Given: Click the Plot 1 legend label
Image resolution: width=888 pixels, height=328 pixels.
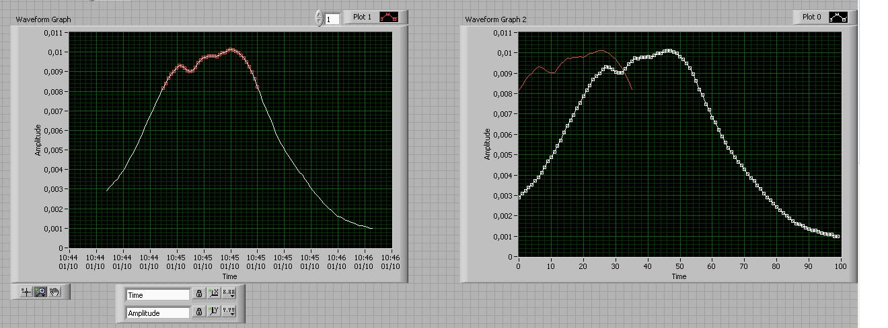Looking at the screenshot, I should pos(362,17).
